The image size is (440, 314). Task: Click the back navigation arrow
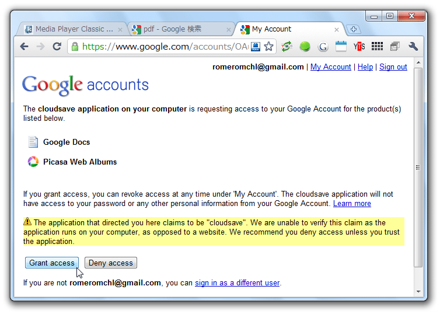pyautogui.click(x=25, y=46)
